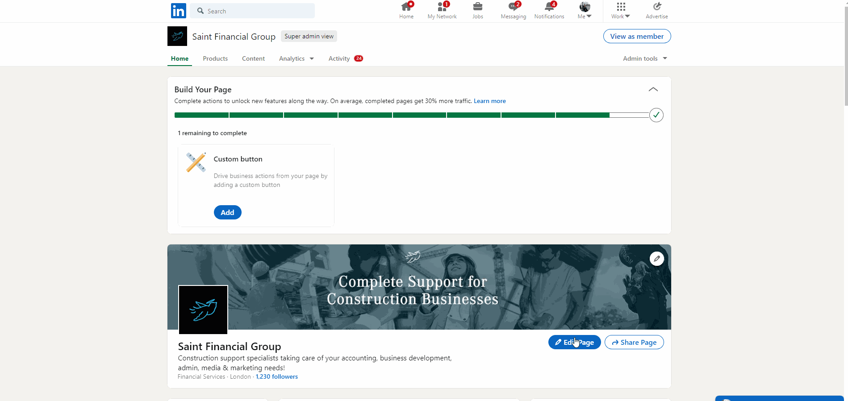Click the Share Page button
The width and height of the screenshot is (848, 401).
(x=634, y=342)
